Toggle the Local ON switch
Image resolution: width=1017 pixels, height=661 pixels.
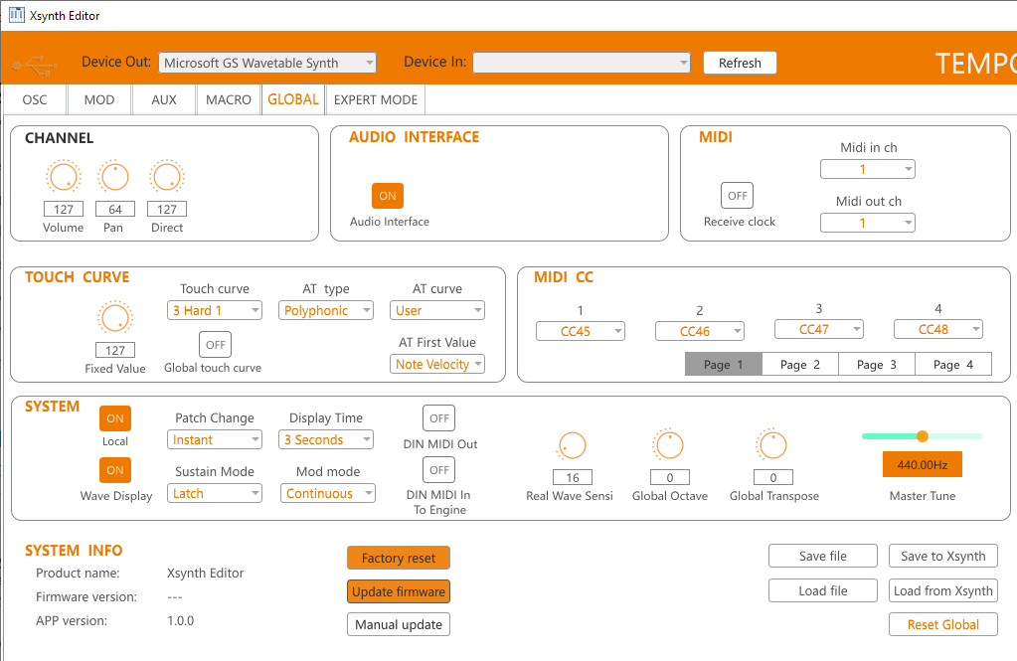[x=114, y=418]
